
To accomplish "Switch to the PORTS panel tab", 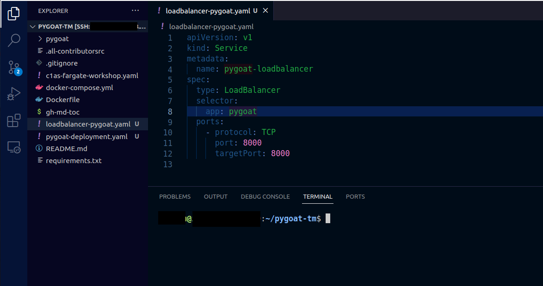I will tap(355, 196).
